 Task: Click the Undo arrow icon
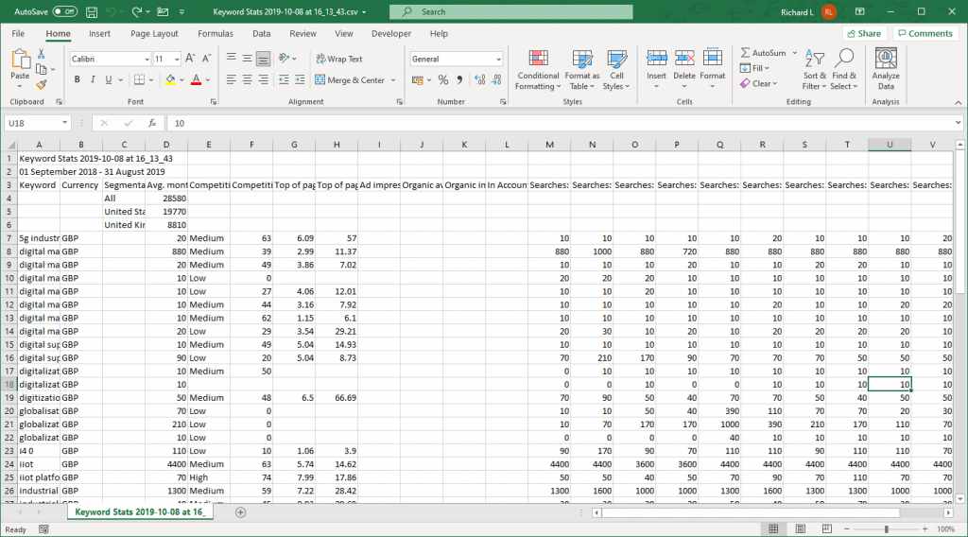(111, 11)
